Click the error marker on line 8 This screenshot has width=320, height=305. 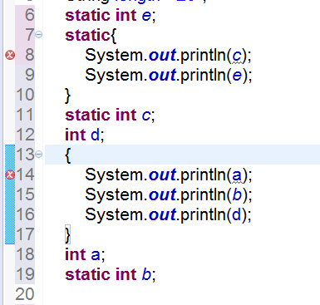point(10,55)
